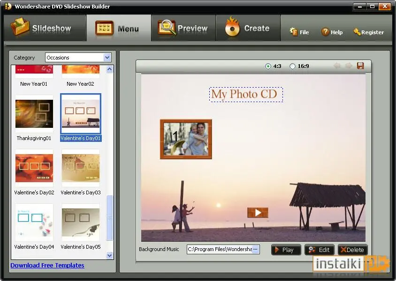Pick the Valentine's Day03 template
The height and width of the screenshot is (281, 396).
click(81, 172)
